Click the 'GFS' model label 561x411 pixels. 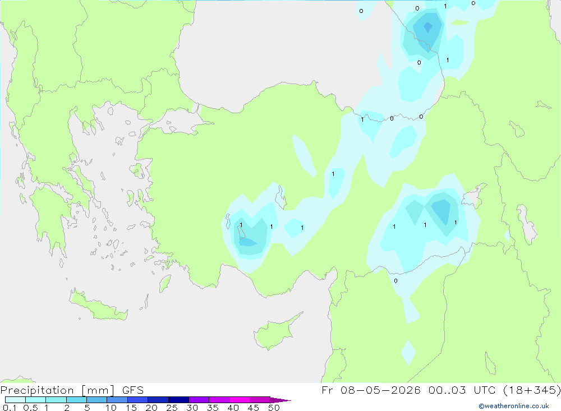pos(133,390)
